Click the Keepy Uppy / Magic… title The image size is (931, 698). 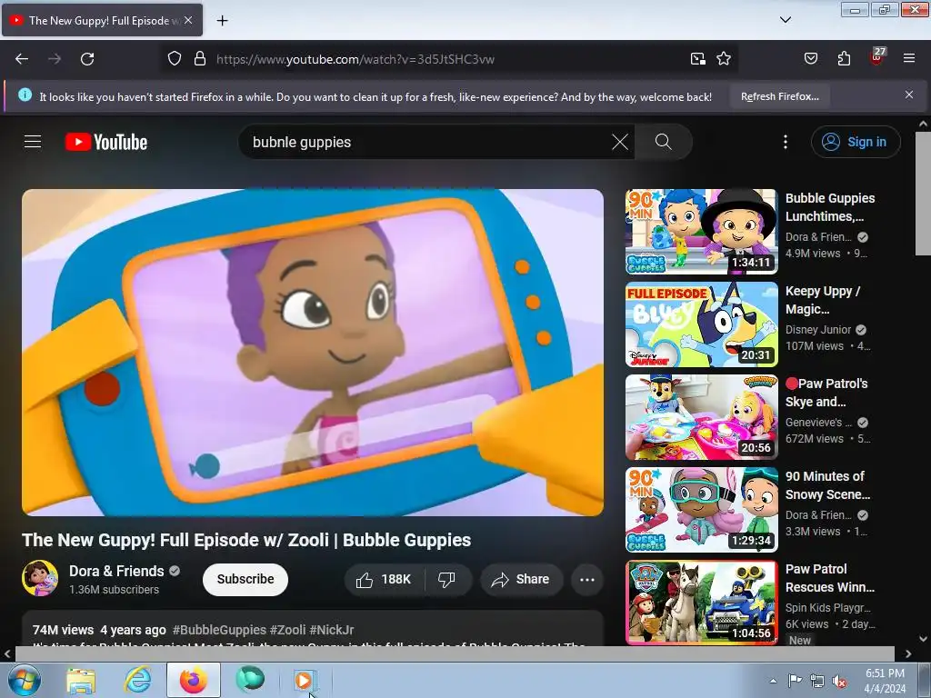point(822,300)
